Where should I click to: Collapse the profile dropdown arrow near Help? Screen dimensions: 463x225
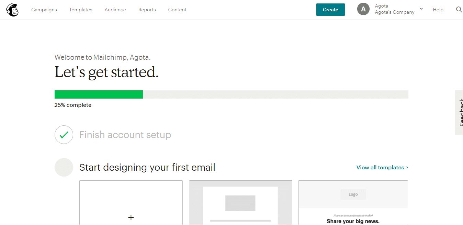tap(421, 8)
